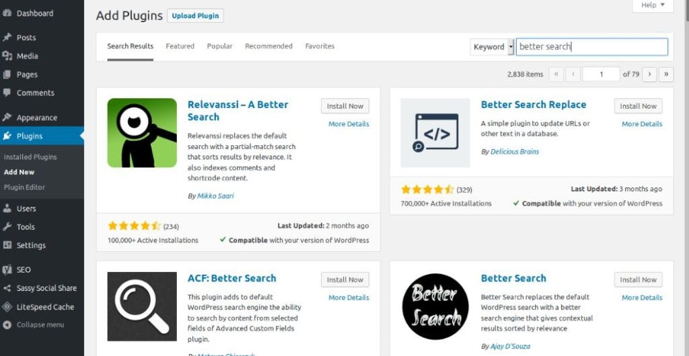The height and width of the screenshot is (356, 689).
Task: Click the Appearance paintbrush icon
Action: click(x=7, y=118)
